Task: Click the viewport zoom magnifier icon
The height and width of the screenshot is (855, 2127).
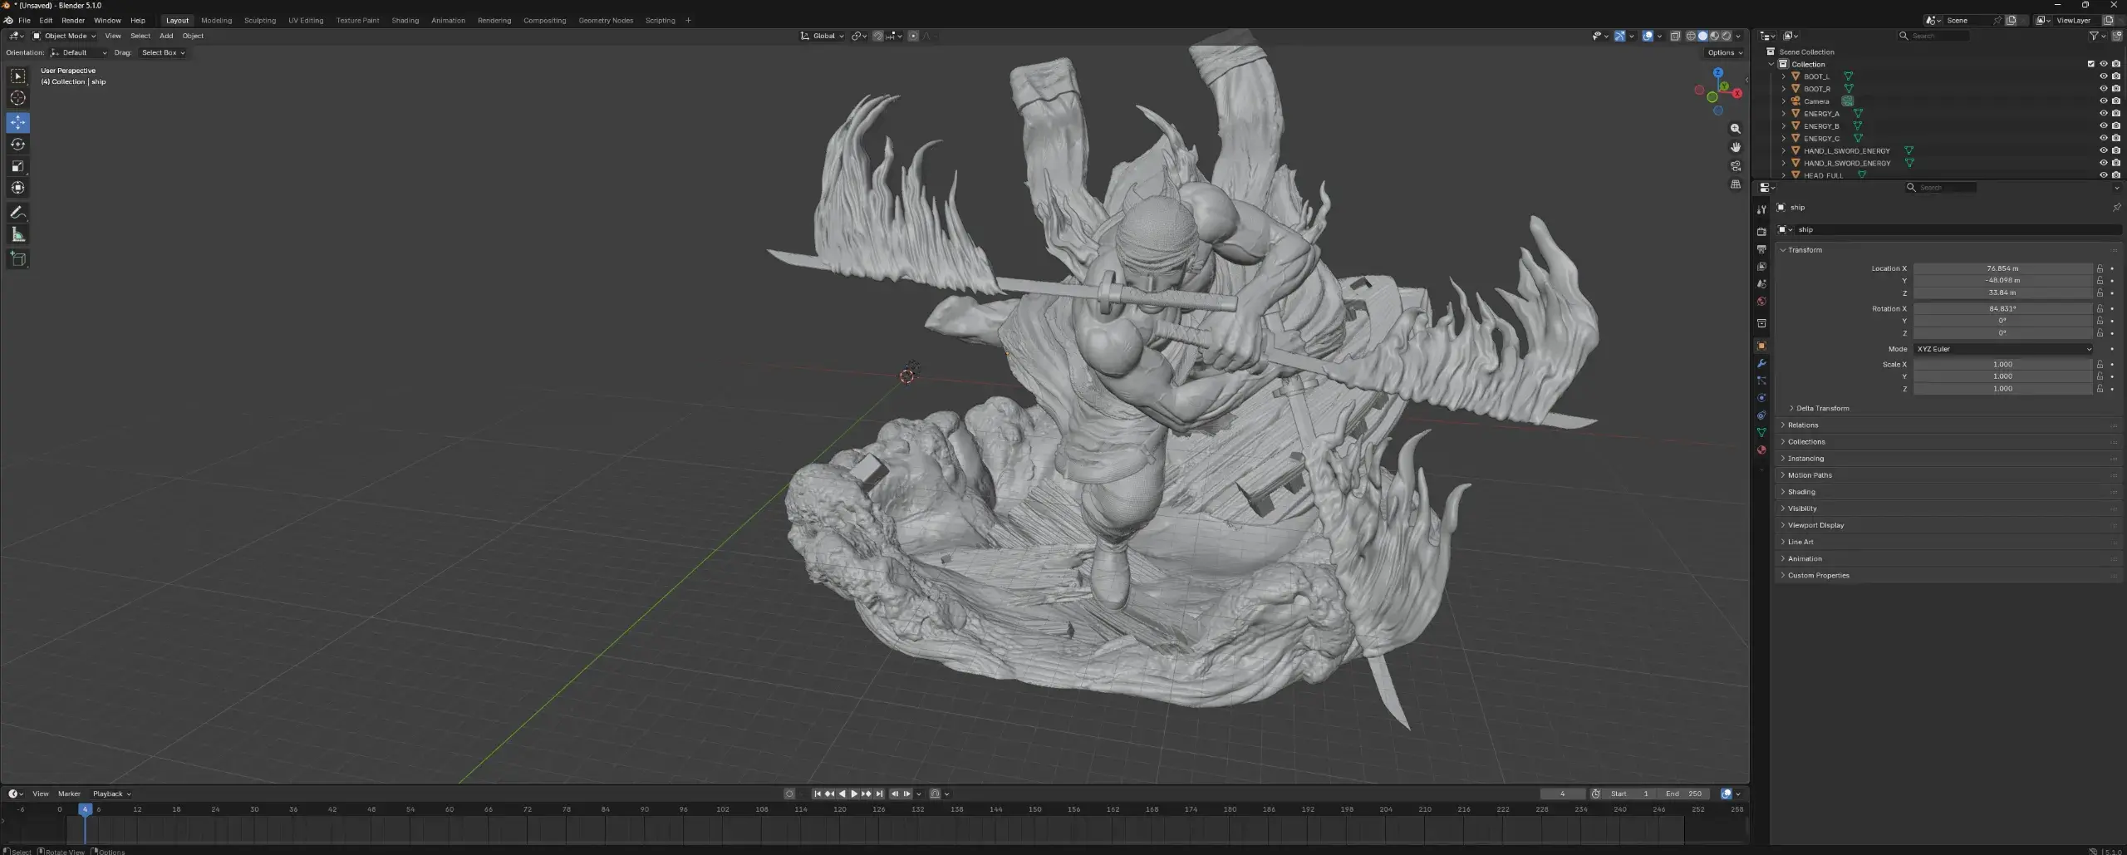Action: tap(1735, 129)
